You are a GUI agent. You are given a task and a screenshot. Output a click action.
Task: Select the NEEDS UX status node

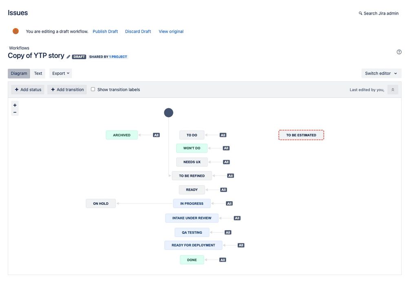coord(192,162)
